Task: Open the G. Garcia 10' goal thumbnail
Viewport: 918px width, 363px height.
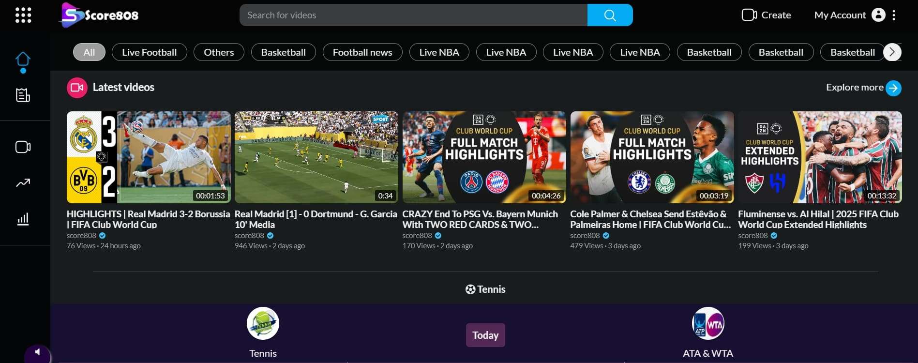Action: coord(316,157)
